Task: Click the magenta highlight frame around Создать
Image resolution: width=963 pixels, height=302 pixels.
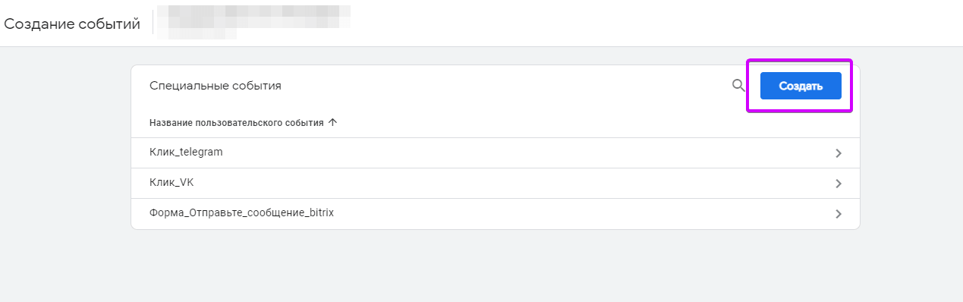Action: tap(801, 60)
